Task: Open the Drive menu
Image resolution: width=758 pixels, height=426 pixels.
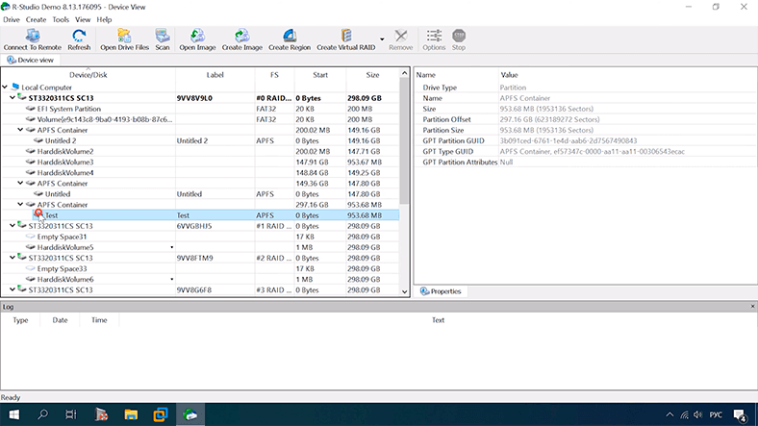Action: (x=12, y=19)
